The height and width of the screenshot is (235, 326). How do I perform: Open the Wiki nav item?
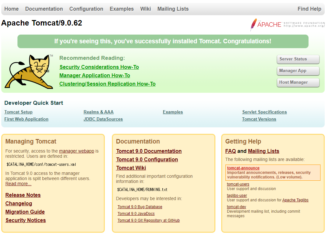[x=146, y=9]
